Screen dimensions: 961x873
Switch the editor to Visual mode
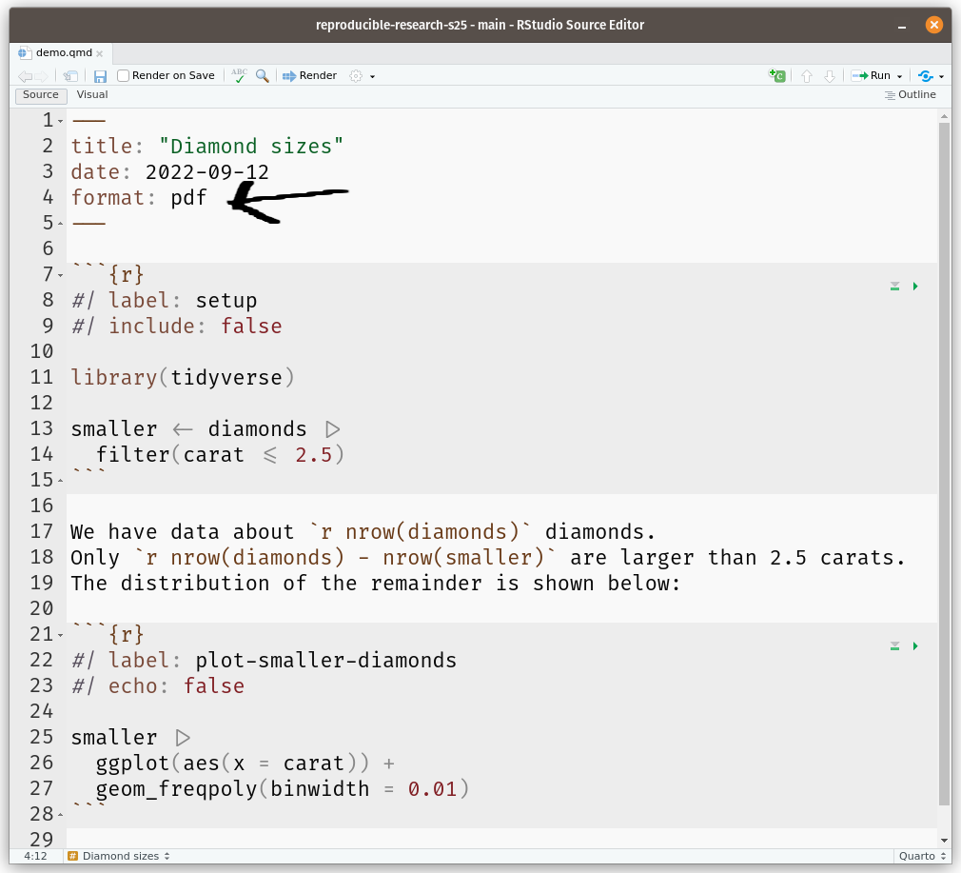pyautogui.click(x=92, y=94)
